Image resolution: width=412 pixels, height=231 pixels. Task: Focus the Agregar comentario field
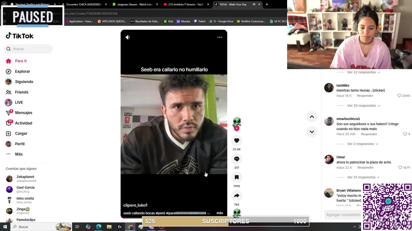[343, 215]
